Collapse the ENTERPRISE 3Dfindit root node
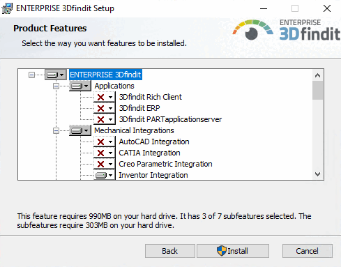The width and height of the screenshot is (341, 267). (31, 75)
